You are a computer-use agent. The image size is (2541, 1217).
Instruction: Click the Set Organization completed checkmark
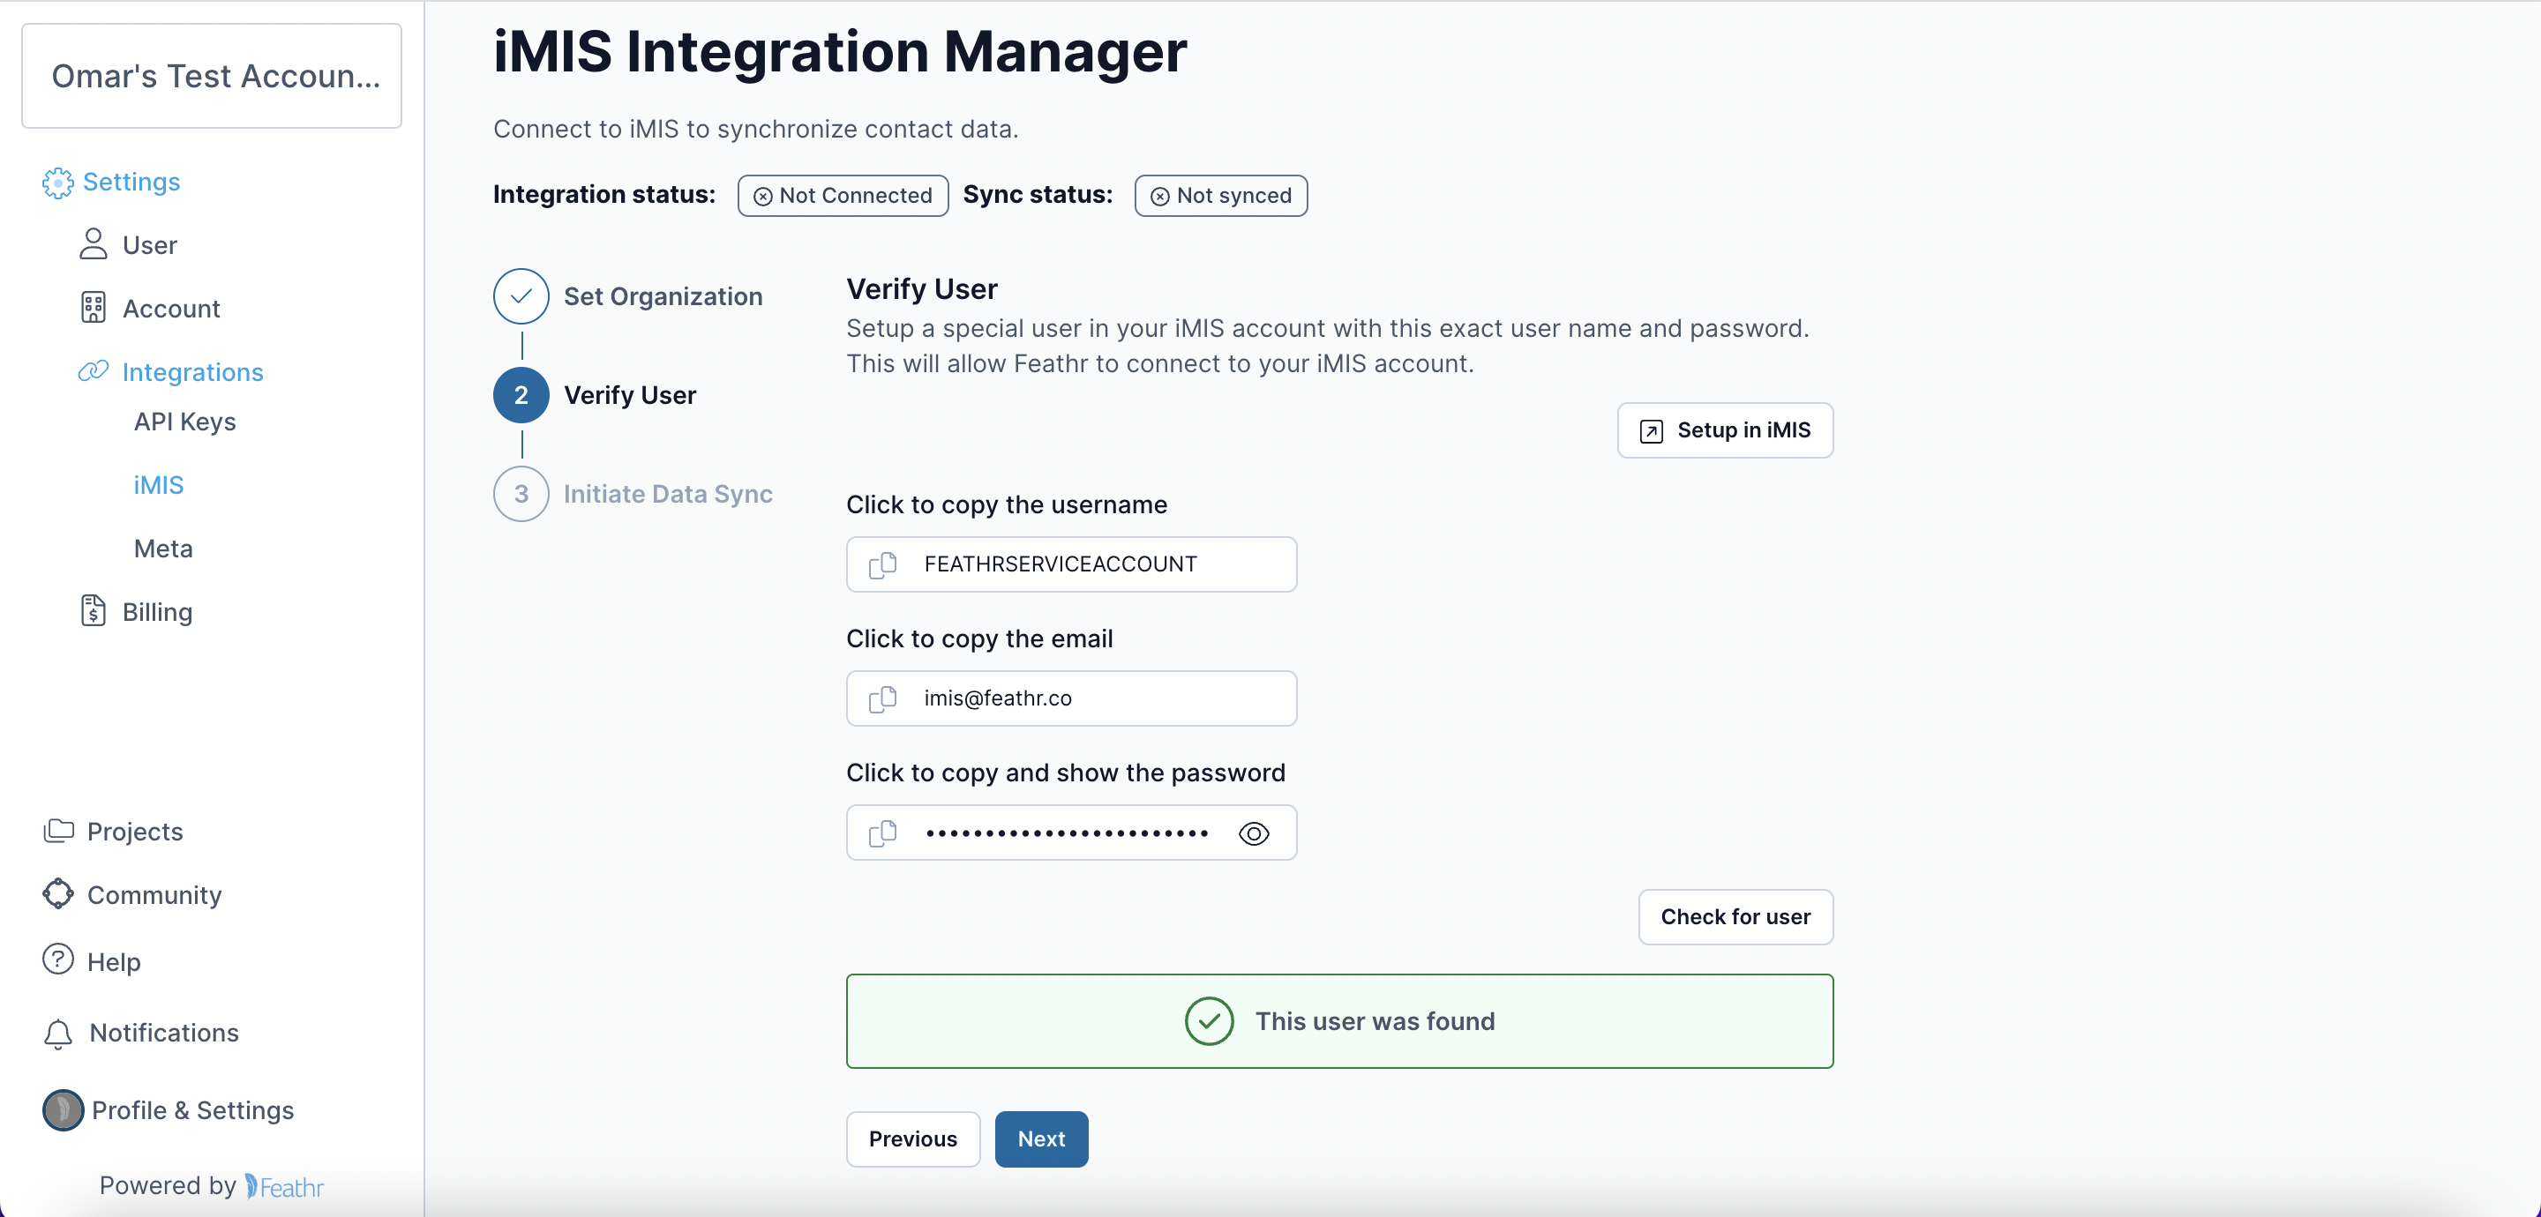[520, 295]
